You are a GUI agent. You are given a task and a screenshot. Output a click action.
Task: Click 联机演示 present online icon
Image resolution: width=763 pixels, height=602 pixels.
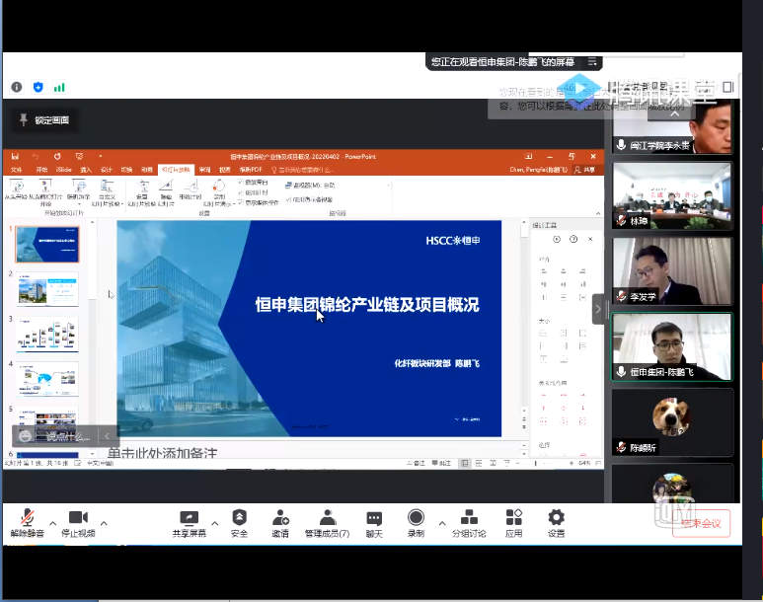pos(78,191)
